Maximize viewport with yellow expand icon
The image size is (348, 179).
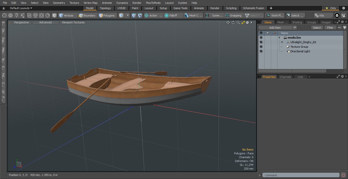243,23
